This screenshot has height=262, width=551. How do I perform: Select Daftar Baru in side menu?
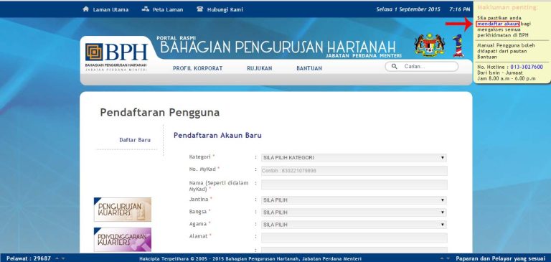135,140
